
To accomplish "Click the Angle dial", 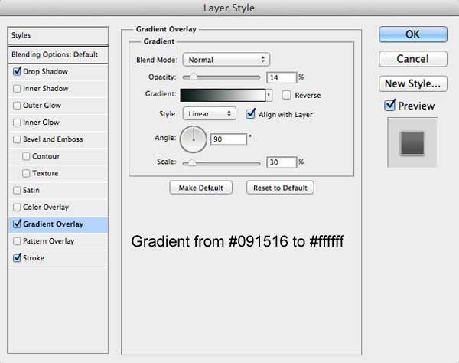I will click(194, 139).
